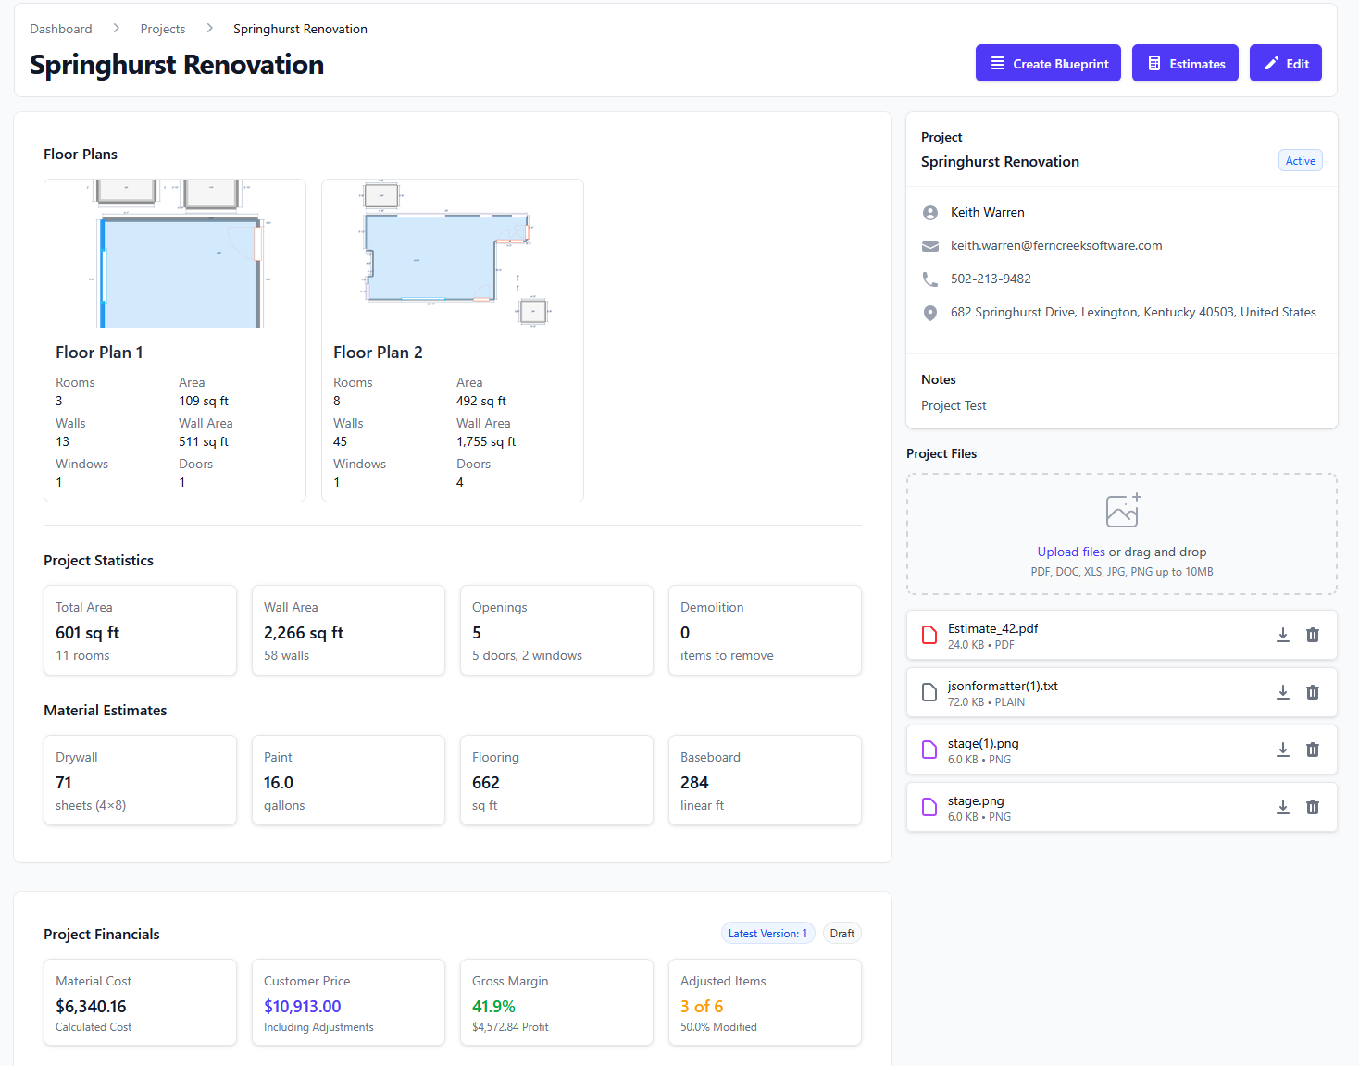Download the stage.png file
The image size is (1359, 1066).
1283,807
